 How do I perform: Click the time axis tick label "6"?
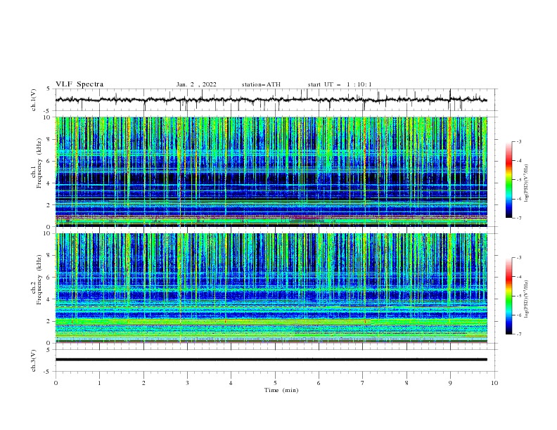319,383
